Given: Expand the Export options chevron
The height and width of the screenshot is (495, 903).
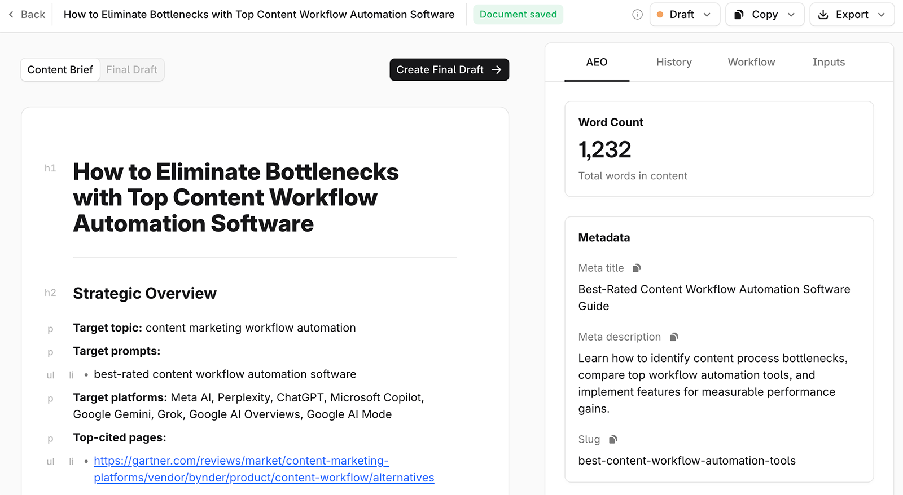Looking at the screenshot, I should [882, 15].
